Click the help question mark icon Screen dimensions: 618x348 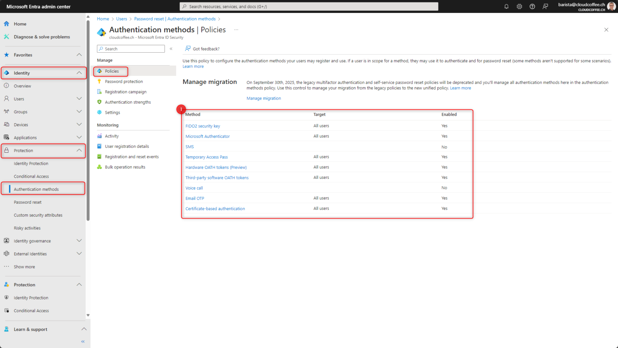532,6
